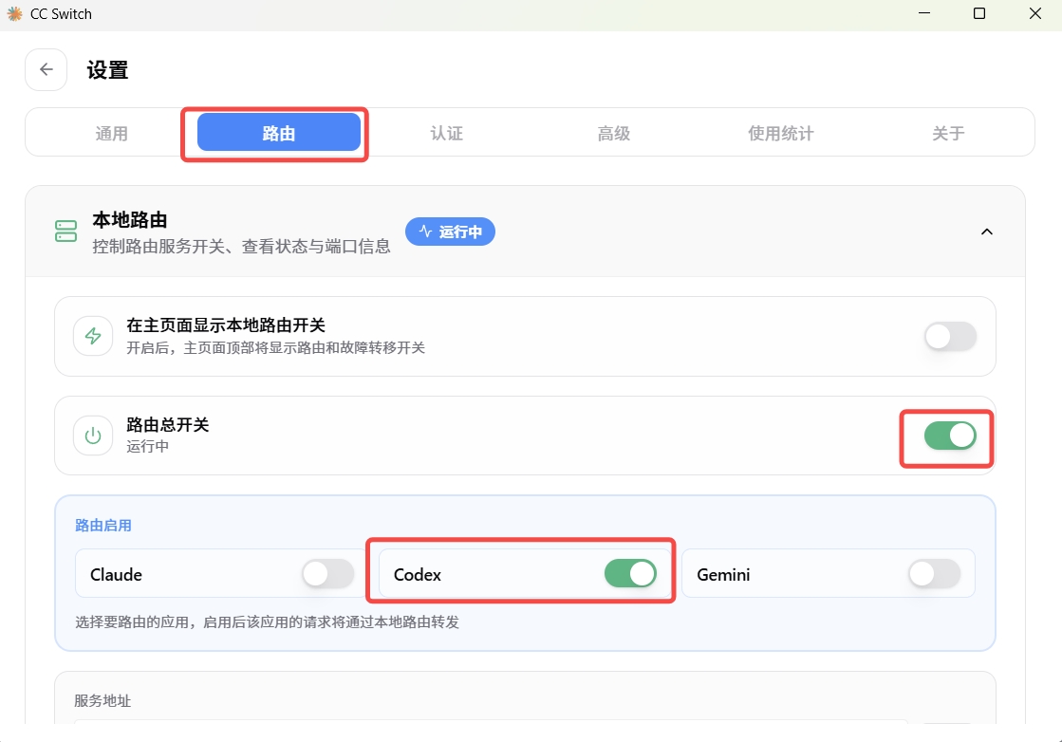The image size is (1062, 742).
Task: Enable 在主页面显示本地路由开关 toggle
Action: coord(950,336)
